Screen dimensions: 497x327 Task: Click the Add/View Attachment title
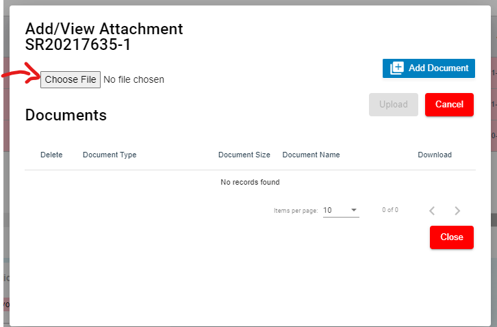point(104,29)
